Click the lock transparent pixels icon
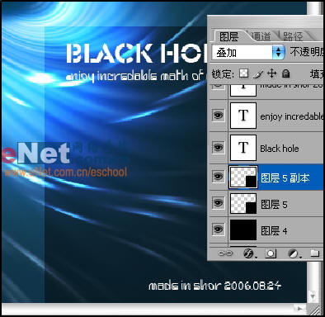Viewport: 325px width, 317px height. click(243, 73)
